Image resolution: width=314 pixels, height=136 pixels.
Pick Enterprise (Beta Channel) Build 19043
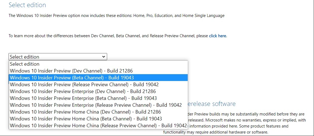click(x=83, y=98)
